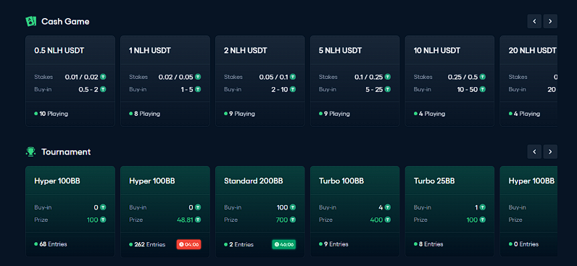Click USDT icon beside 48.81 prize

[198, 220]
